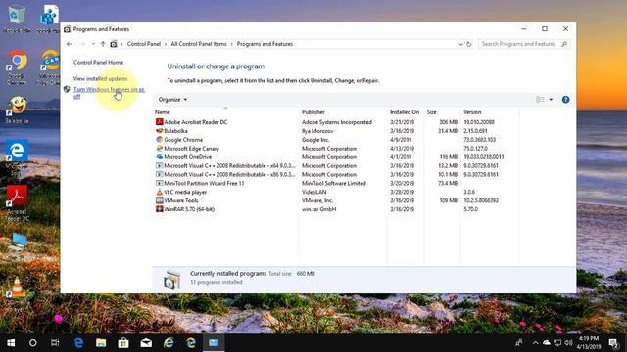Click the taskbar clock and date
This screenshot has width=627, height=352.
point(589,343)
